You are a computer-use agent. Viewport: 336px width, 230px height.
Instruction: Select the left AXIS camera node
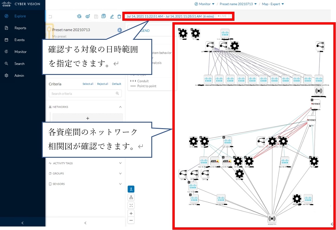point(215,161)
